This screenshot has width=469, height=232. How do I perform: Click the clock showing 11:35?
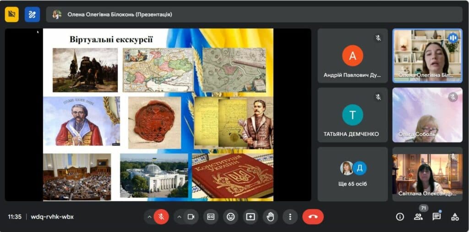click(15, 217)
